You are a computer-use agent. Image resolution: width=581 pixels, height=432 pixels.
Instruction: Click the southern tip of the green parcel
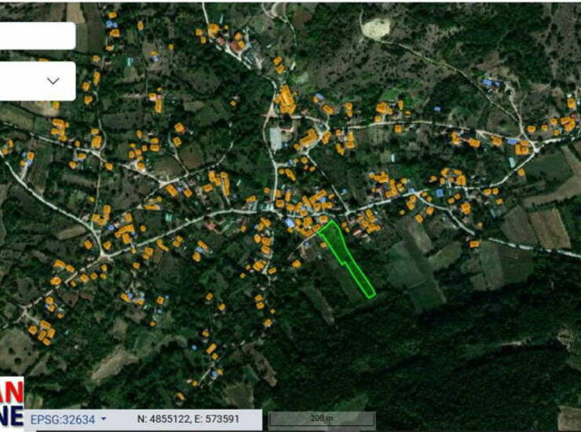click(x=370, y=296)
